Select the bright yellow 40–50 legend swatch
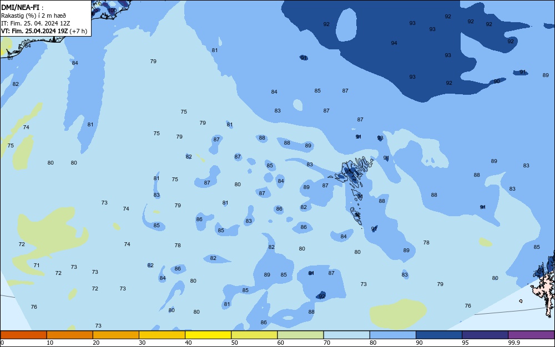The width and height of the screenshot is (555, 347). (x=208, y=335)
